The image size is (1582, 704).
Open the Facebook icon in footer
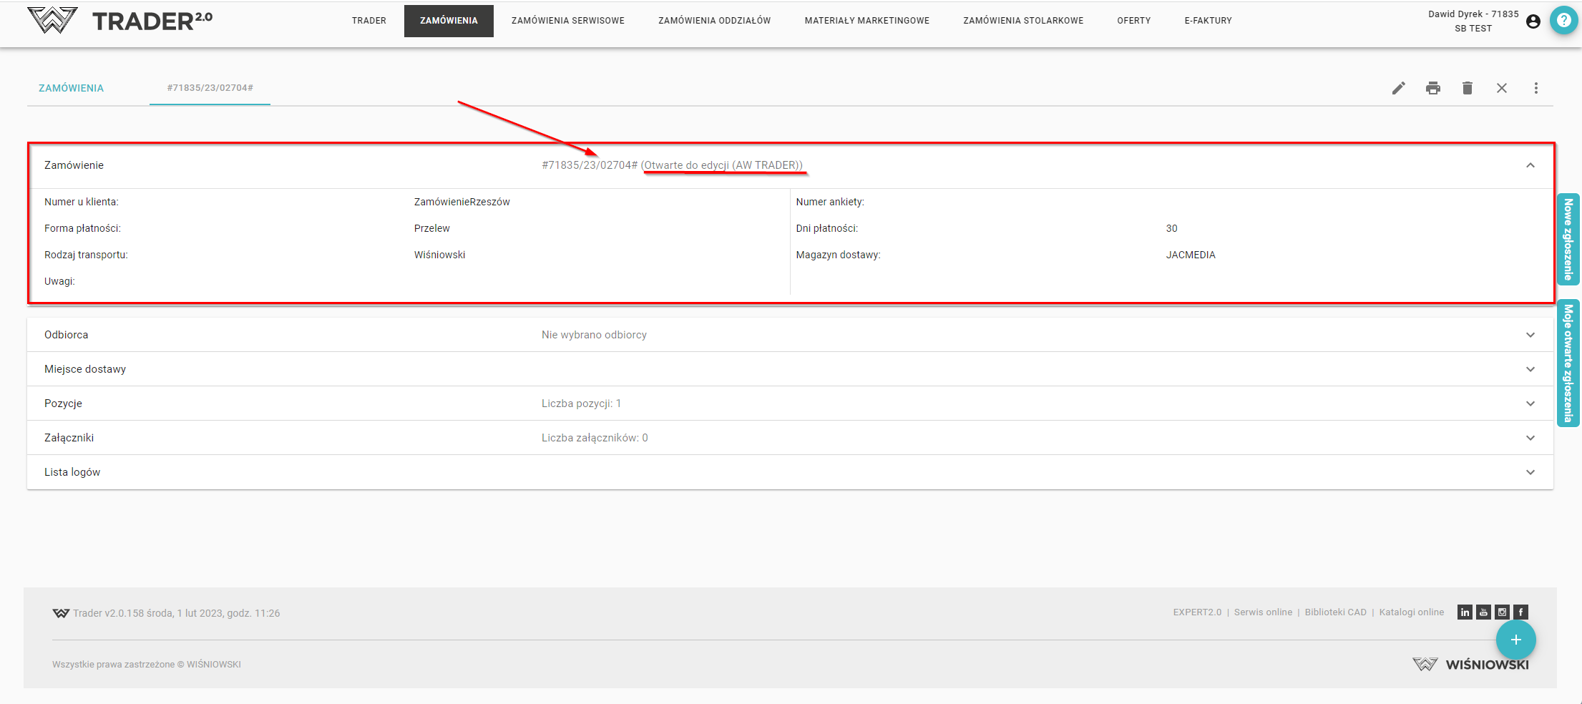(1520, 612)
